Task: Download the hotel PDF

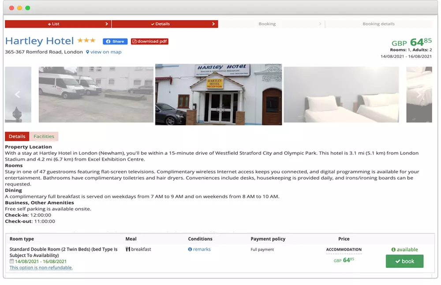Action: (x=149, y=41)
